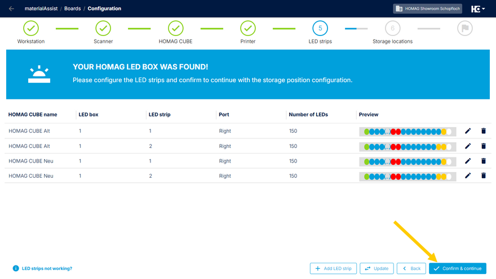Screen dimensions: 496x279
Task: Delete HOMAG CUBE Neu strip 2
Action: point(484,176)
